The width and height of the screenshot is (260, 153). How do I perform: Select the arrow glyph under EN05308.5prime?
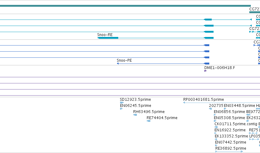[215, 121]
